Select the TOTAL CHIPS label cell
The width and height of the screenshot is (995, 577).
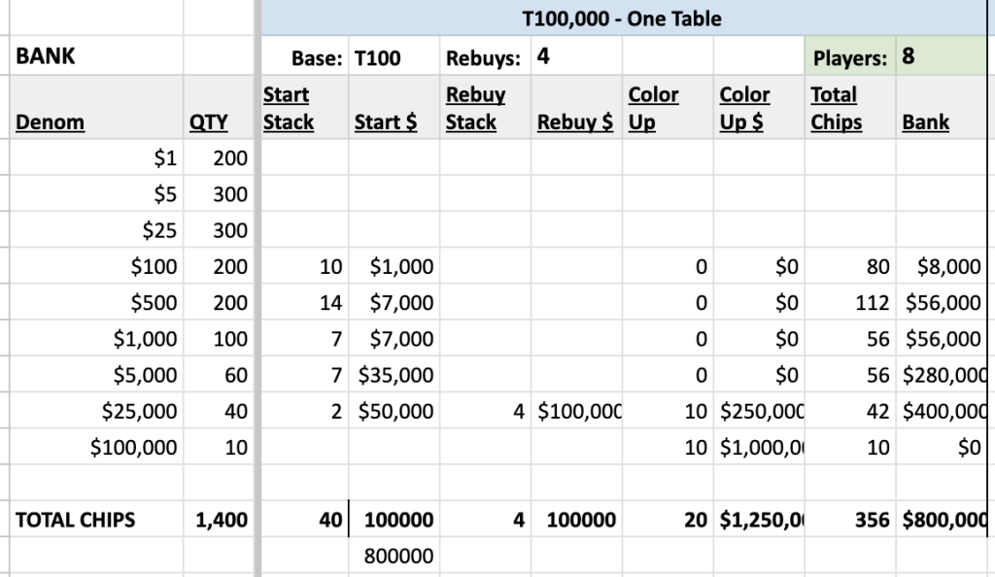(96, 520)
